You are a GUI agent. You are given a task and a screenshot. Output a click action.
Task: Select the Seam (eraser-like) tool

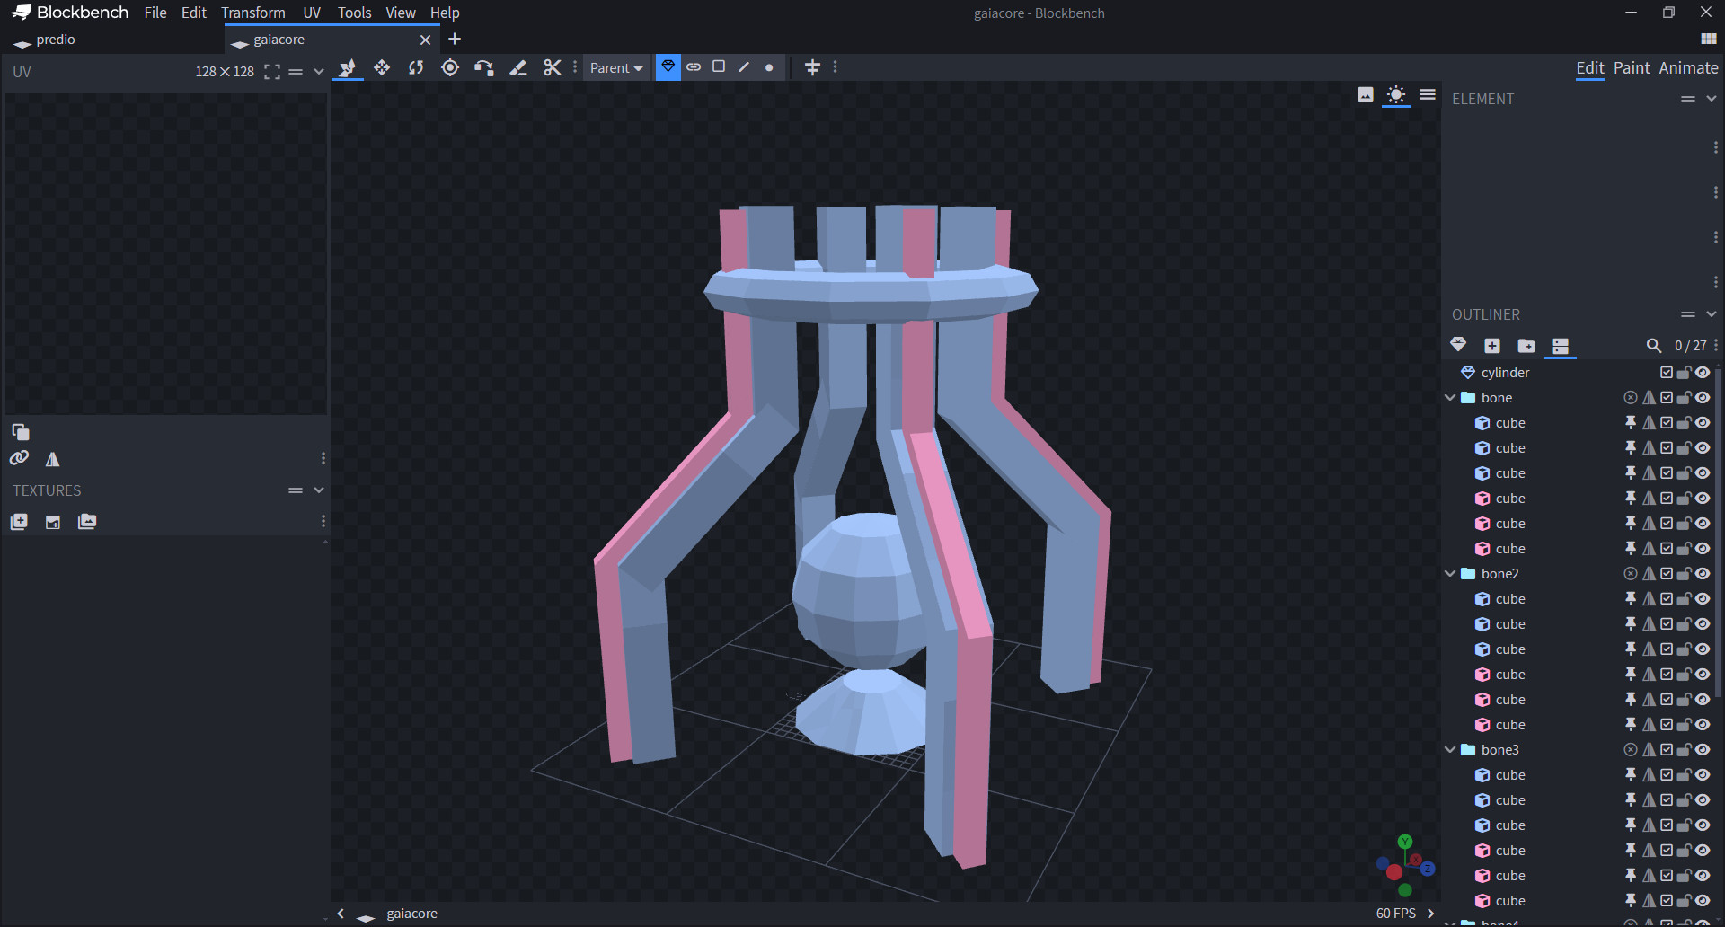click(x=518, y=68)
